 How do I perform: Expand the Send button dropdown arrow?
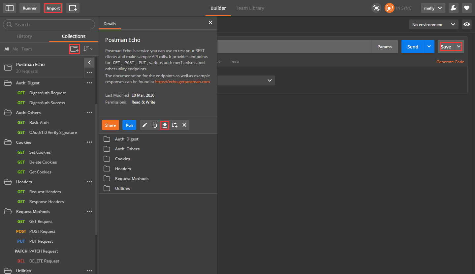[x=429, y=46]
